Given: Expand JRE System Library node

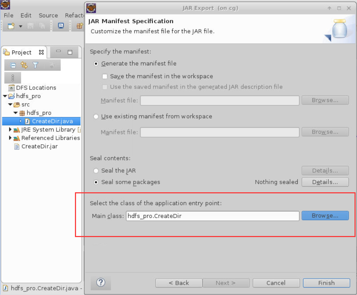Looking at the screenshot, I should point(10,129).
